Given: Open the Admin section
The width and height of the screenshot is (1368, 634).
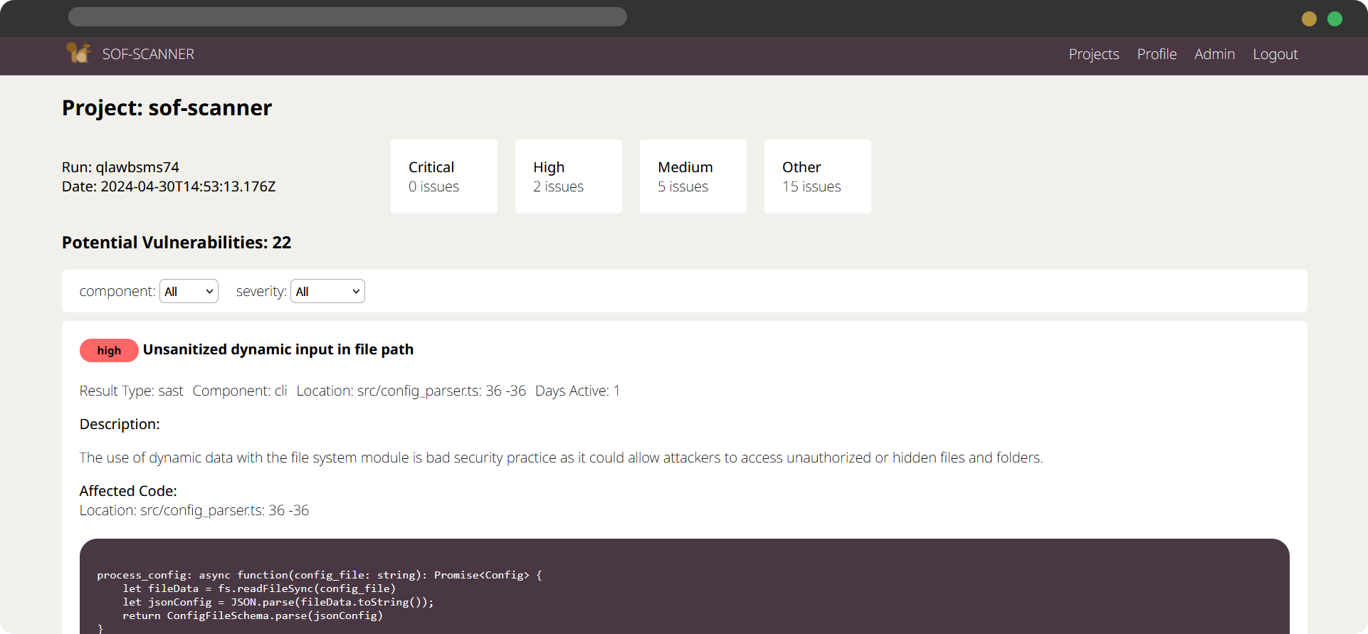Looking at the screenshot, I should 1214,54.
